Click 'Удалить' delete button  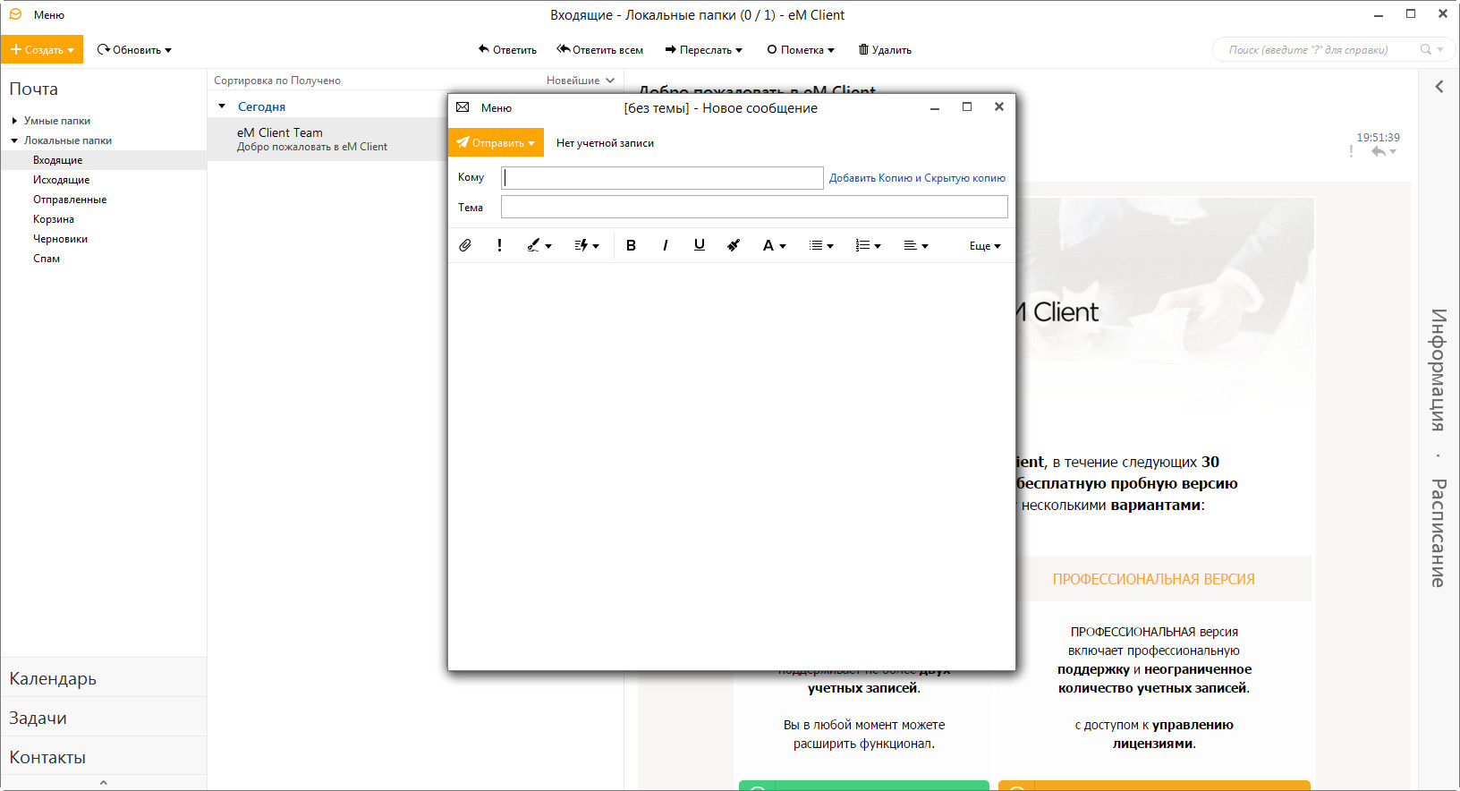(x=885, y=50)
